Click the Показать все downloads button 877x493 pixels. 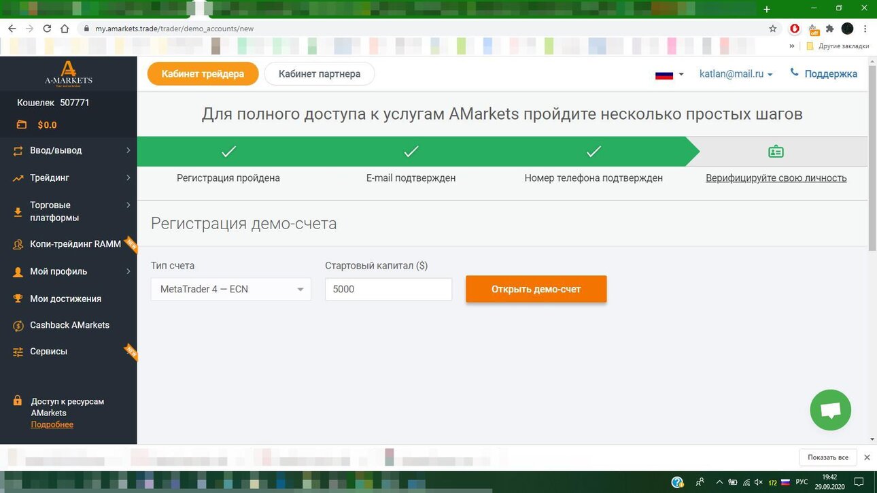click(827, 457)
